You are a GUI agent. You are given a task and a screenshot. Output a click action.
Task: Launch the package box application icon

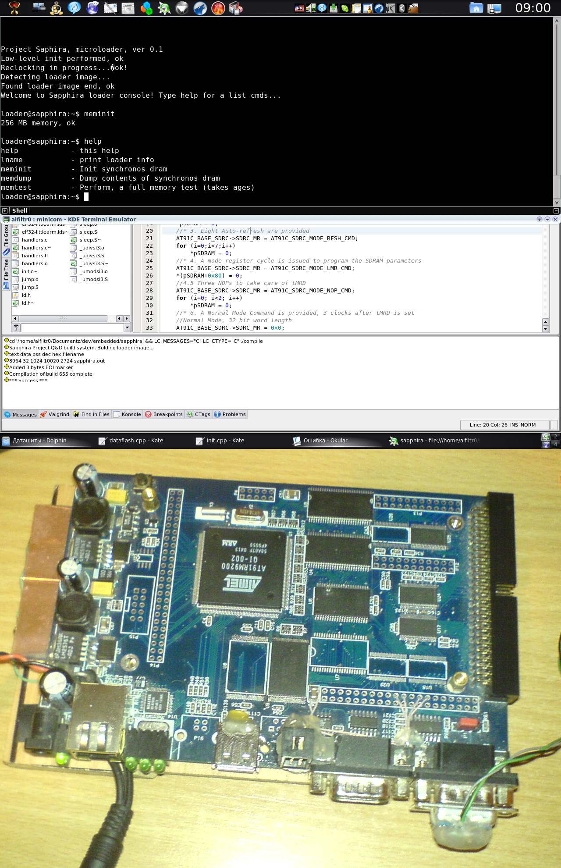point(236,8)
